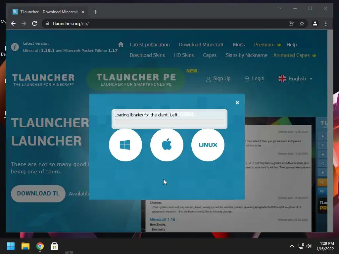Share this page icon in address bar
This screenshot has width=339, height=254.
[x=291, y=23]
